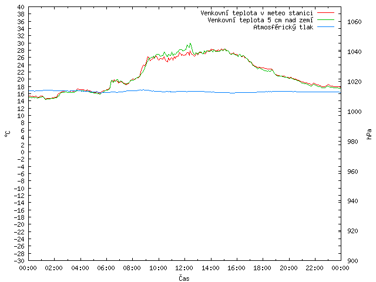376x282 pixels.
Task: Click the 1060 hPa axis label
Action: 354,22
